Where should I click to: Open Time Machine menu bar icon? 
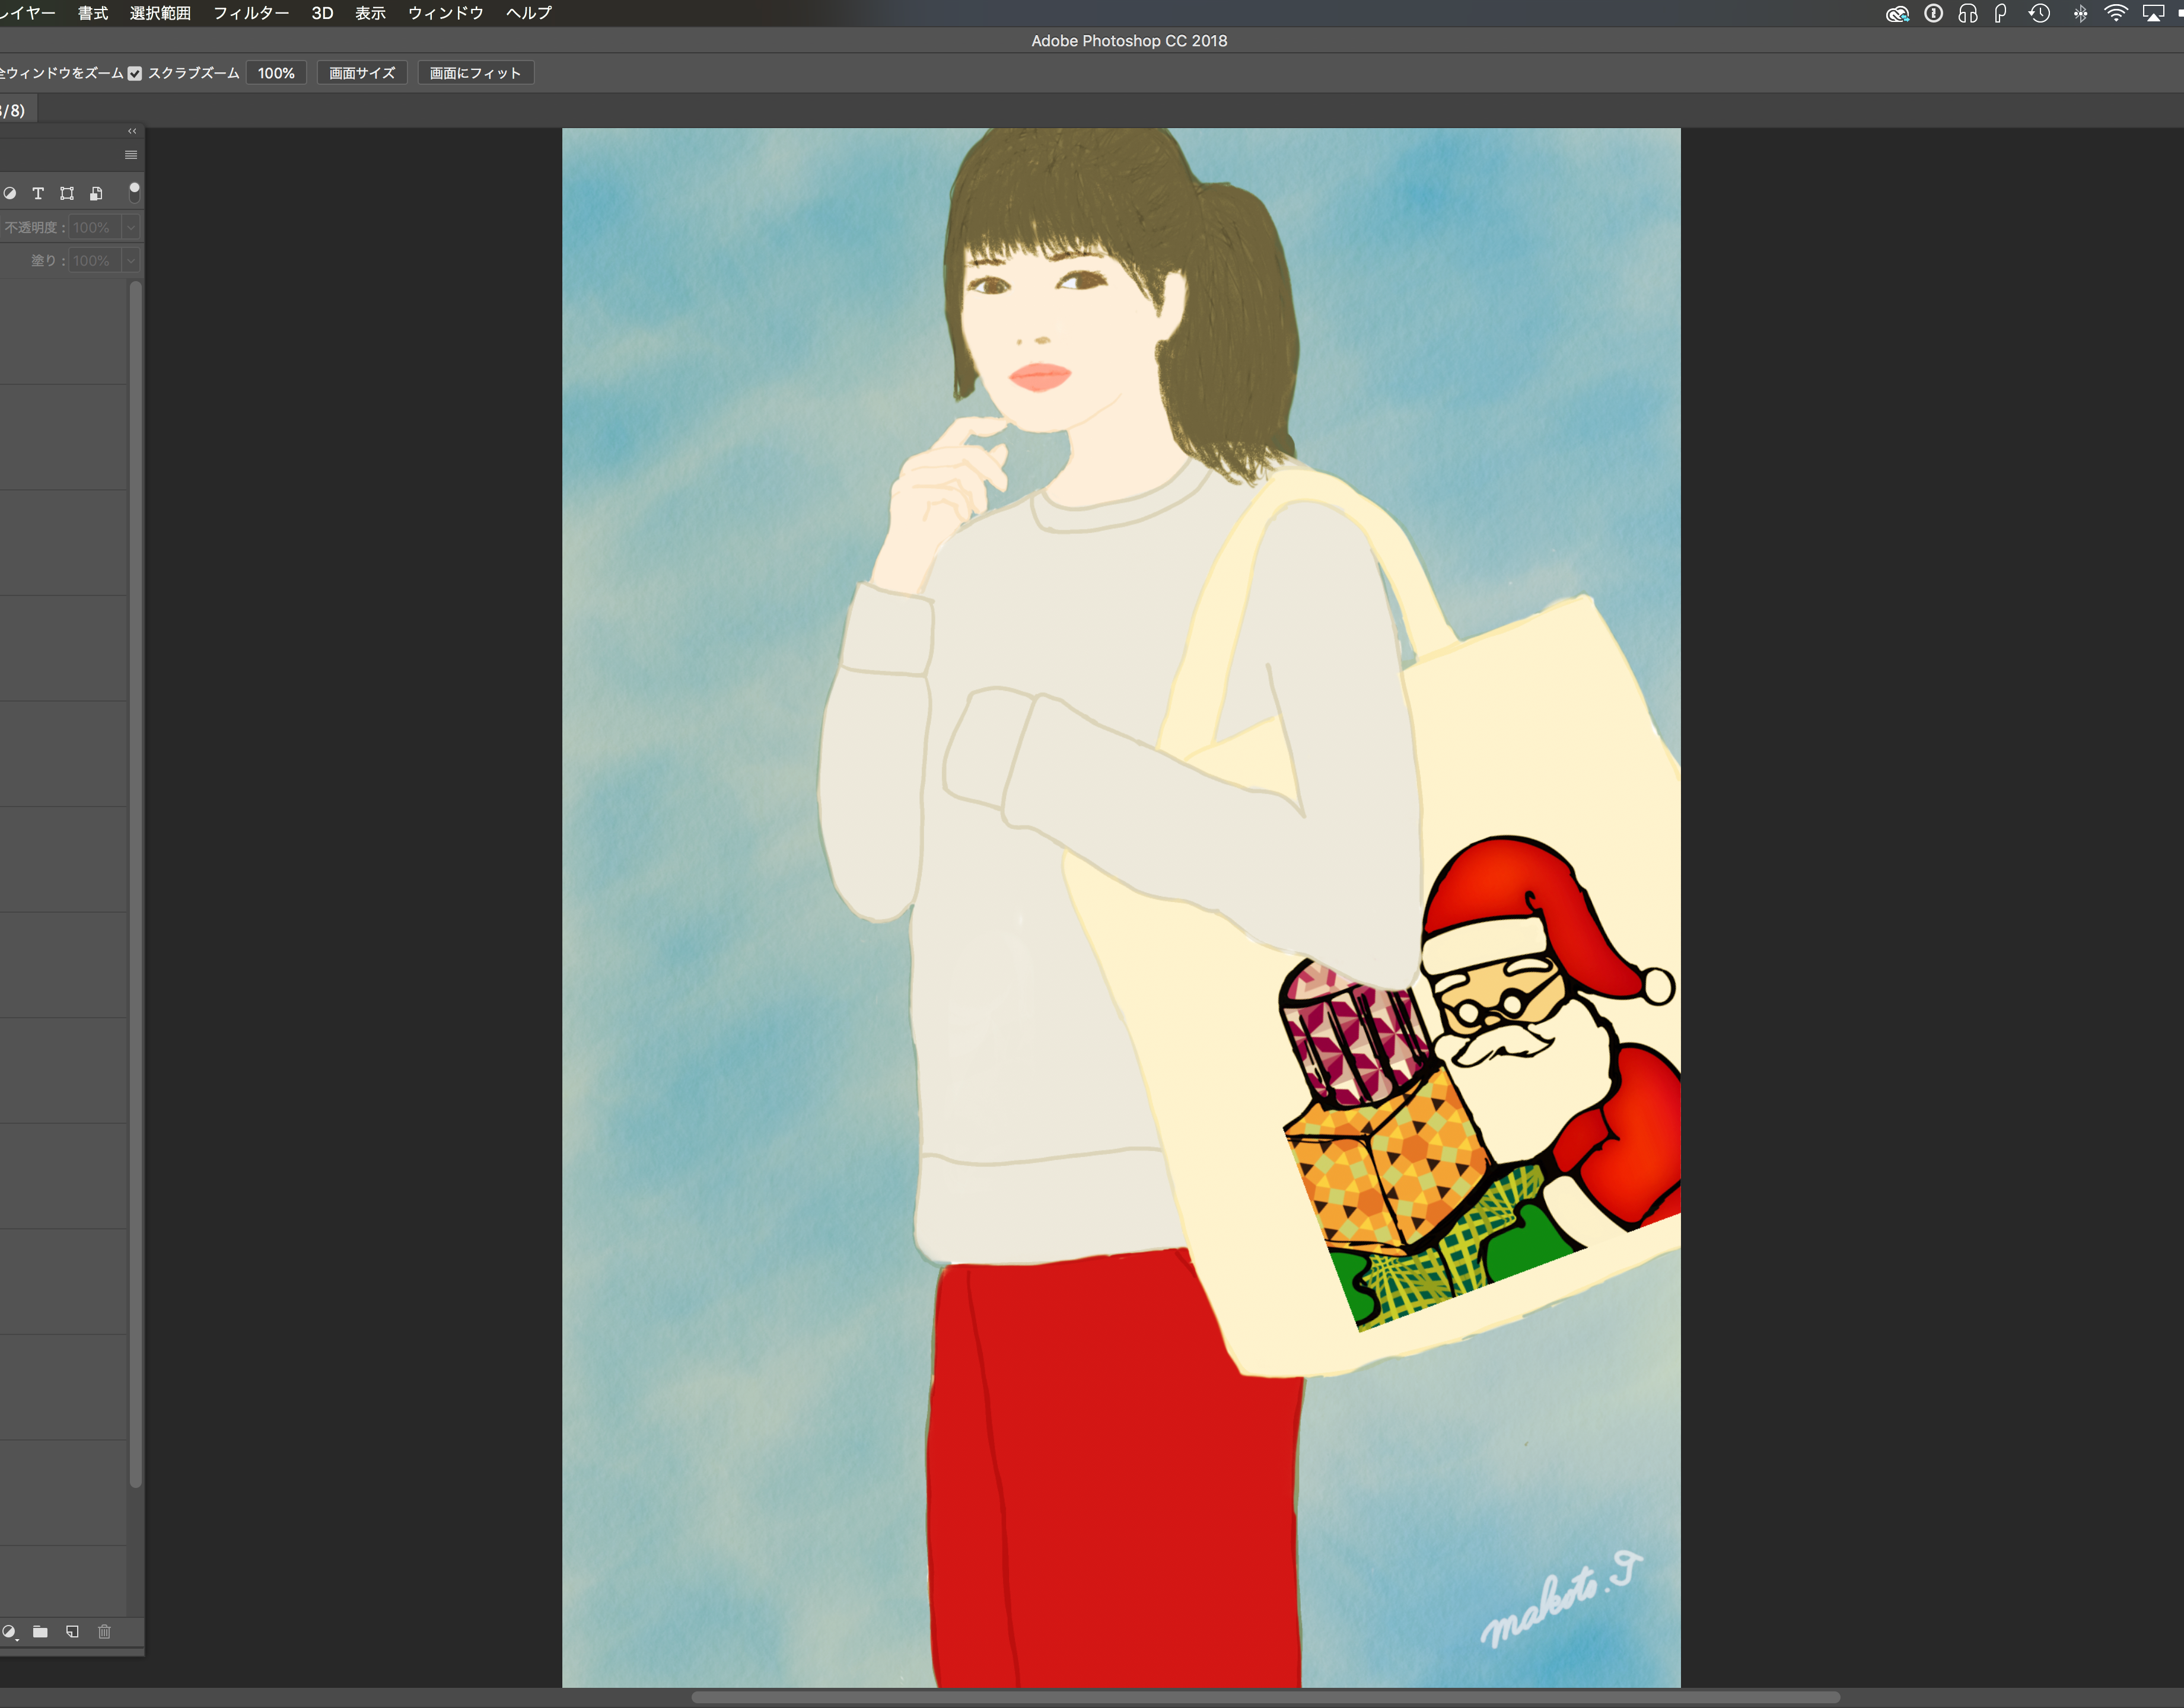(x=2039, y=13)
